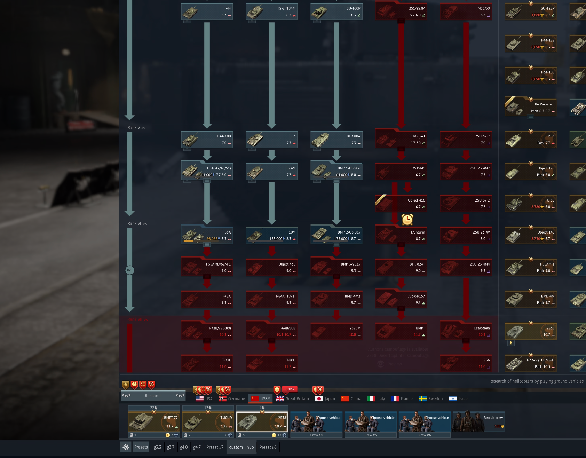Expand the BMP-1/Ob.906 vehicle group
The image size is (586, 458).
click(336, 181)
